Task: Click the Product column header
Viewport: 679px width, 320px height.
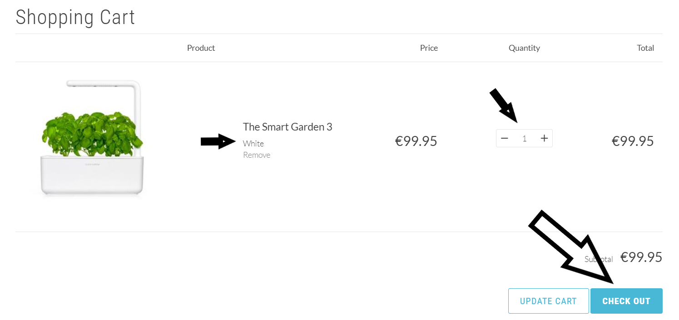Action: pos(201,48)
